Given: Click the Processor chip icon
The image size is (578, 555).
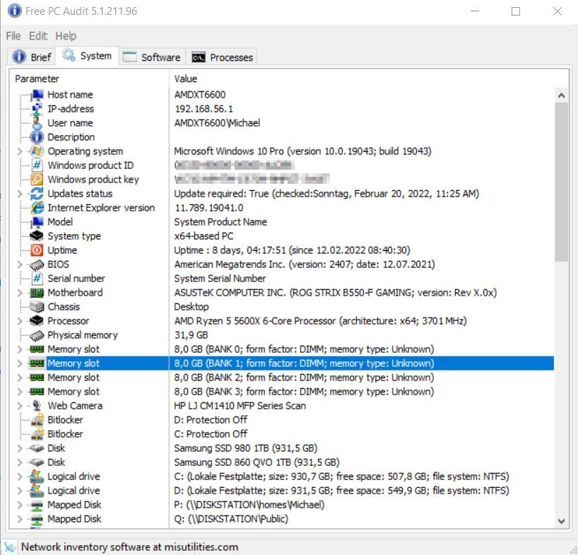Looking at the screenshot, I should click(x=37, y=321).
